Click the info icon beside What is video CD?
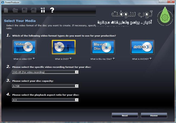The height and width of the screenshot is (123, 176). click(34, 59)
